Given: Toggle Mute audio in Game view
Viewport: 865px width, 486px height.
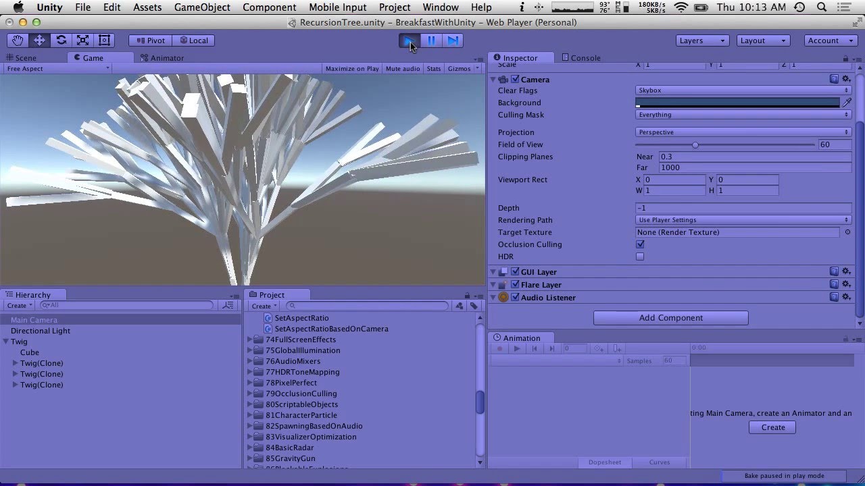Looking at the screenshot, I should pos(403,69).
